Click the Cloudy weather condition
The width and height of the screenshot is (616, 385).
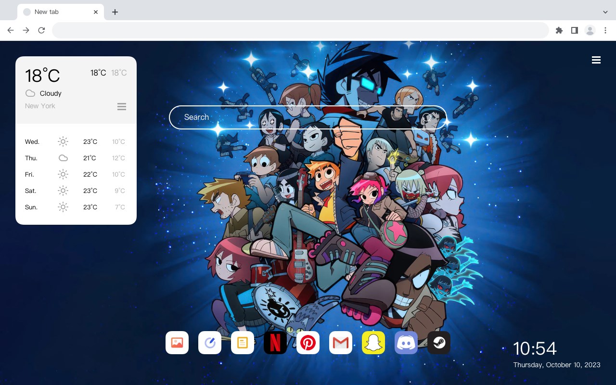click(x=51, y=93)
